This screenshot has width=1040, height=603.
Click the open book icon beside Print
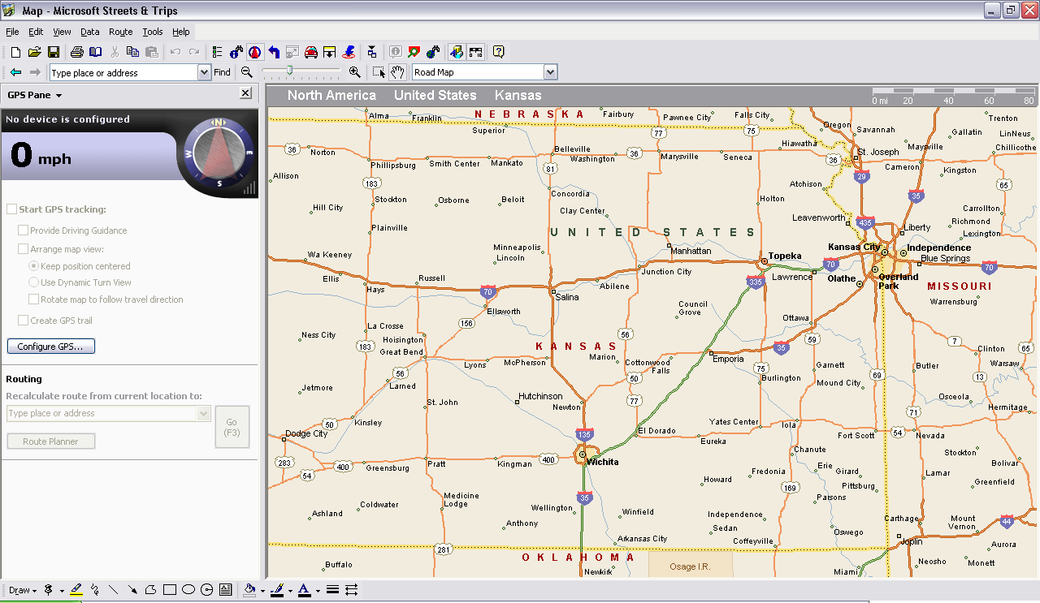coord(96,52)
